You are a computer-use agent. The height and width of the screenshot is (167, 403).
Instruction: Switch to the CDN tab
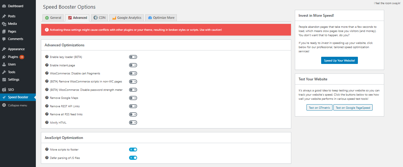99,18
